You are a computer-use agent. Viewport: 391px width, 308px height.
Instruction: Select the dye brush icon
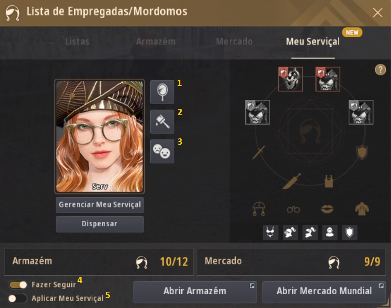(x=162, y=121)
